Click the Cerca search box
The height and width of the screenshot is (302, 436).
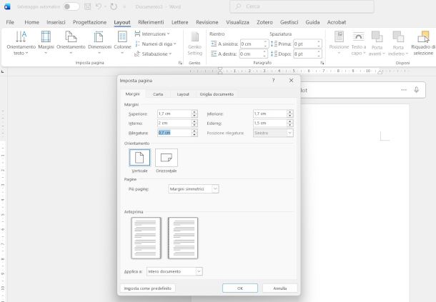pyautogui.click(x=302, y=6)
